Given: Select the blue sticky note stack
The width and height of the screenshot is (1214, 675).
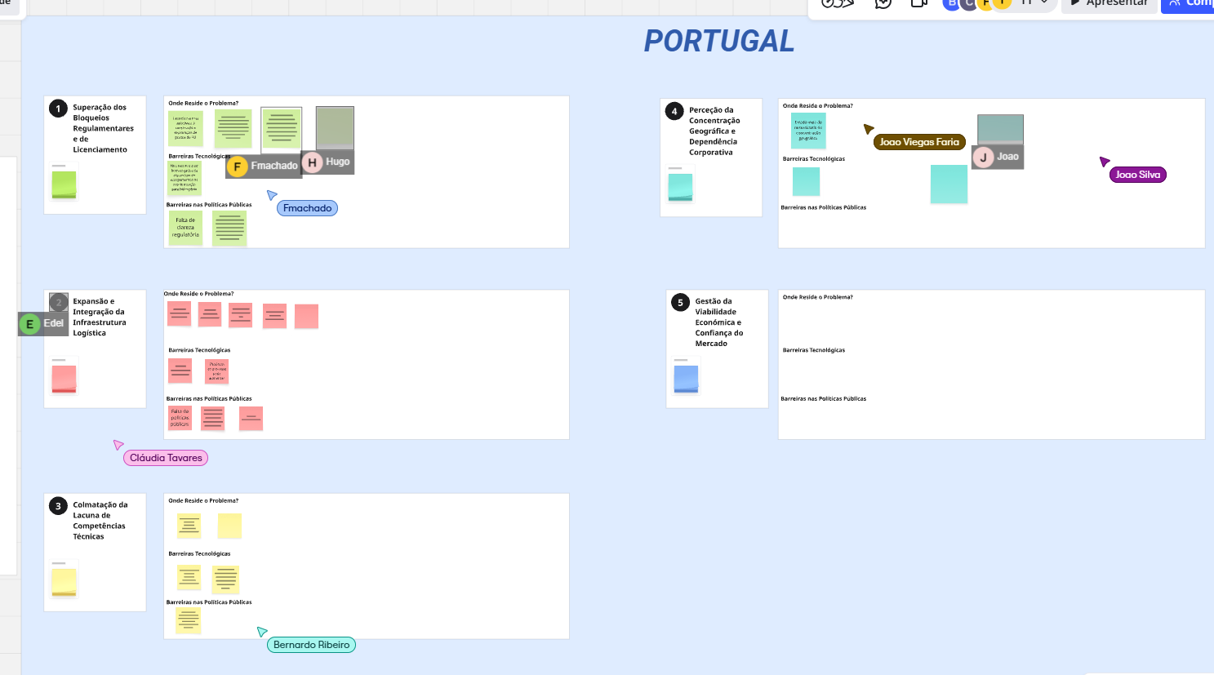Looking at the screenshot, I should 686,379.
